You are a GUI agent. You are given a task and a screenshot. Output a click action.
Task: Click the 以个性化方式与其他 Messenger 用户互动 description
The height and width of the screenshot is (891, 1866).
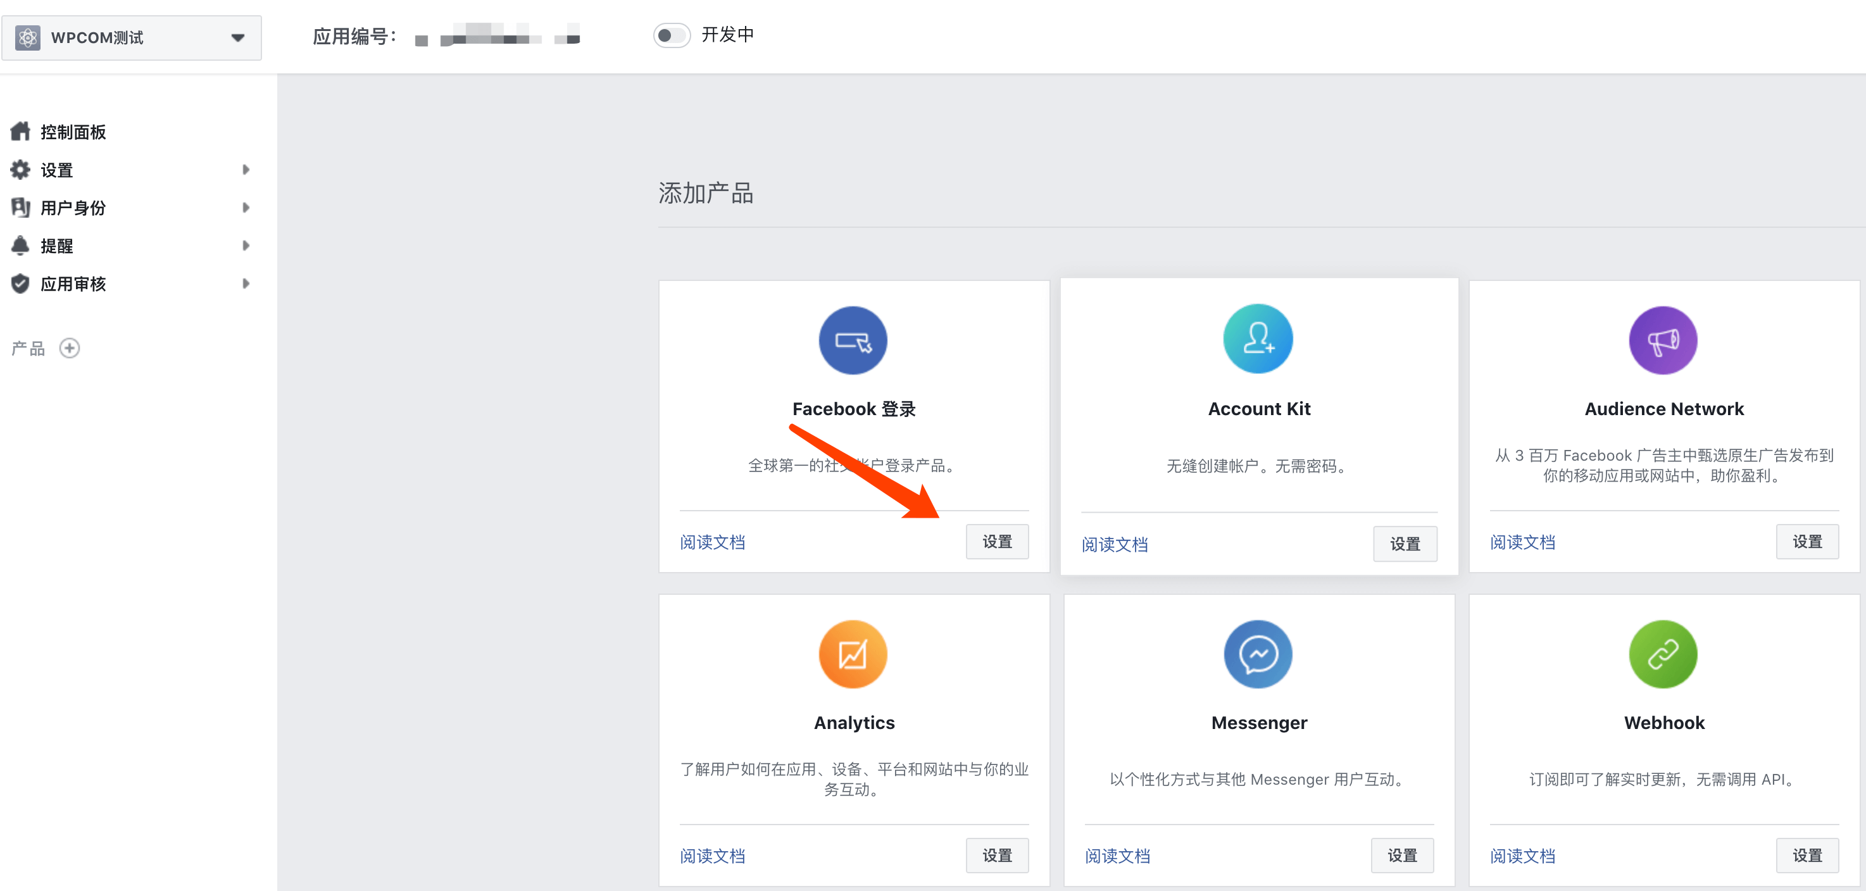click(x=1259, y=780)
